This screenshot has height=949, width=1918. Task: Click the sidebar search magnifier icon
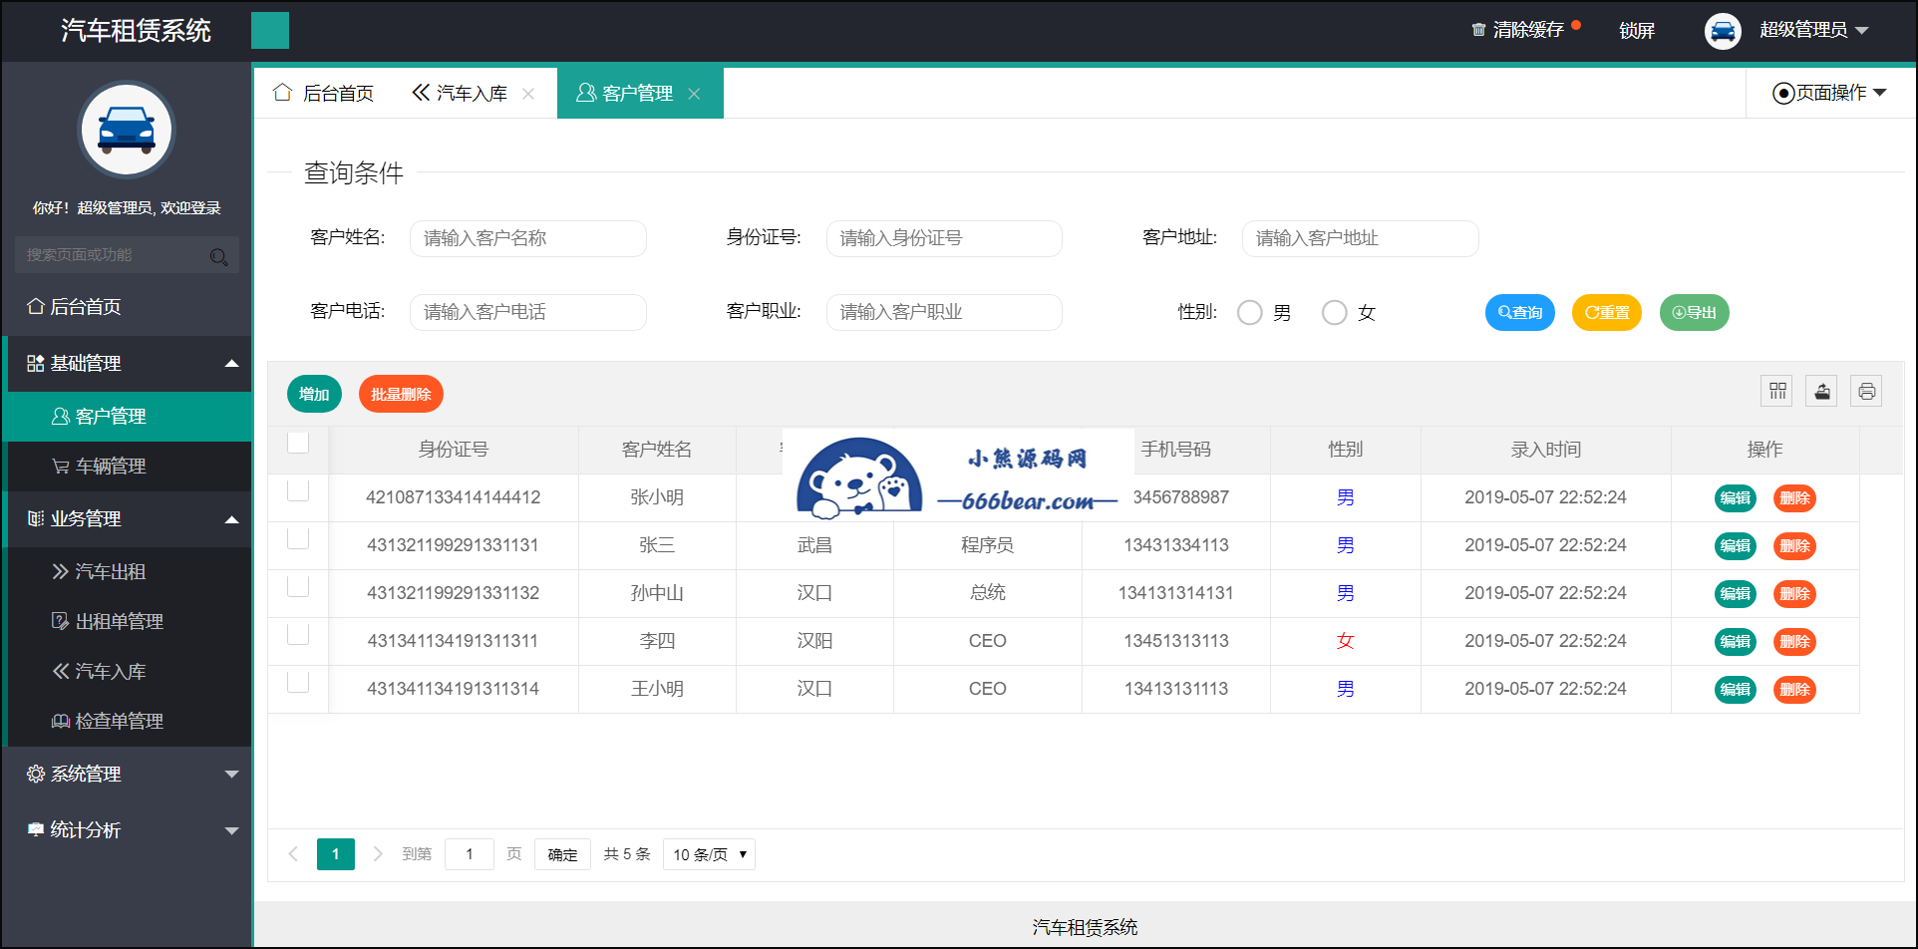point(219,256)
